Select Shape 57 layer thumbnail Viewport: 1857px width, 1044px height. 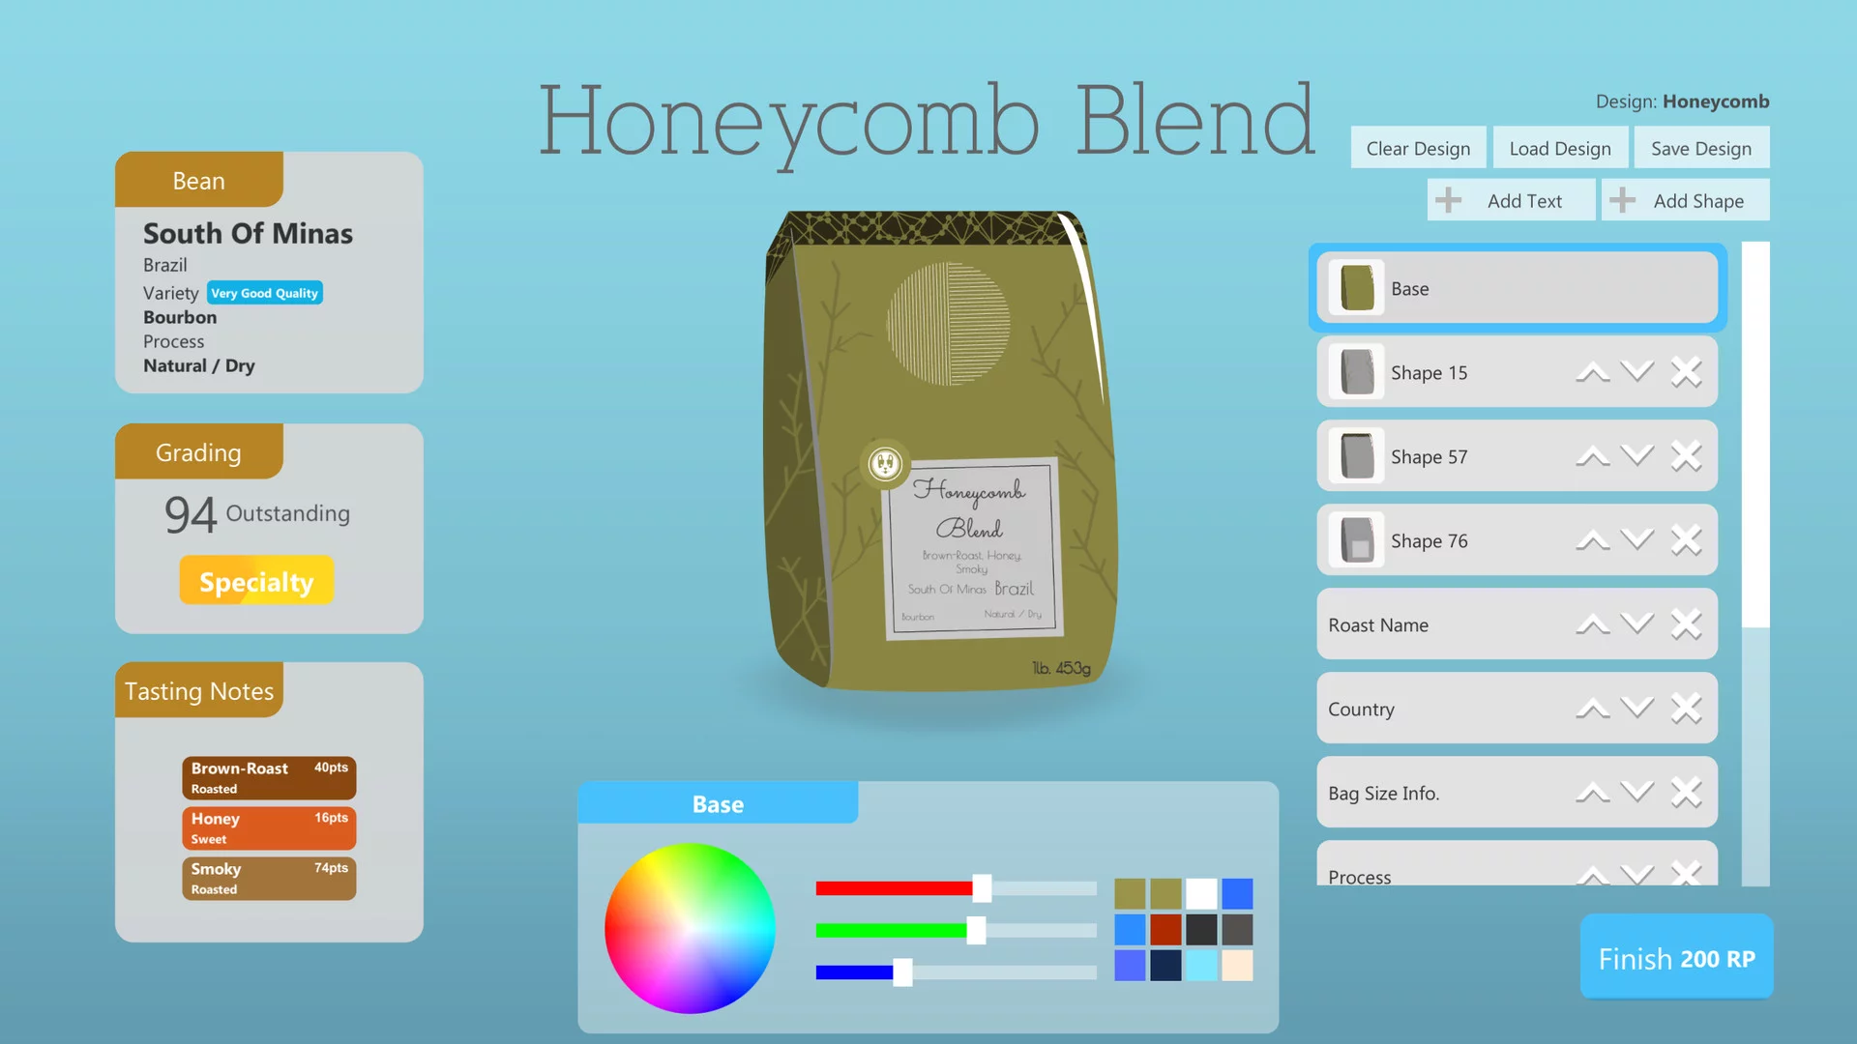1357,456
